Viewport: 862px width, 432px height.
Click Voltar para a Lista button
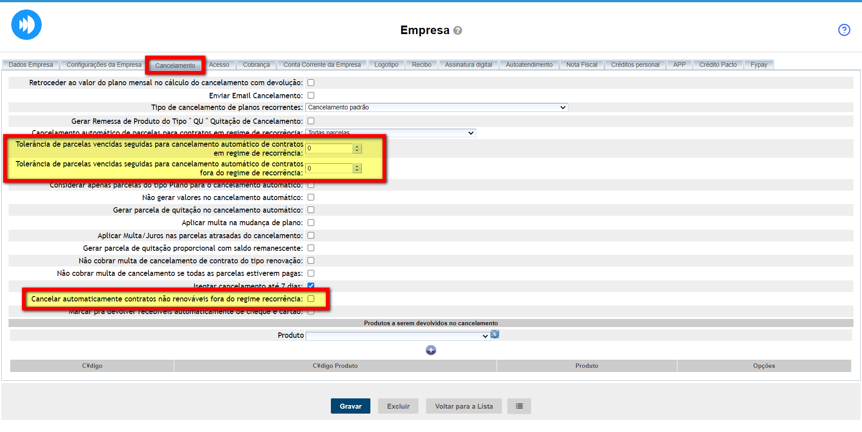tap(463, 406)
